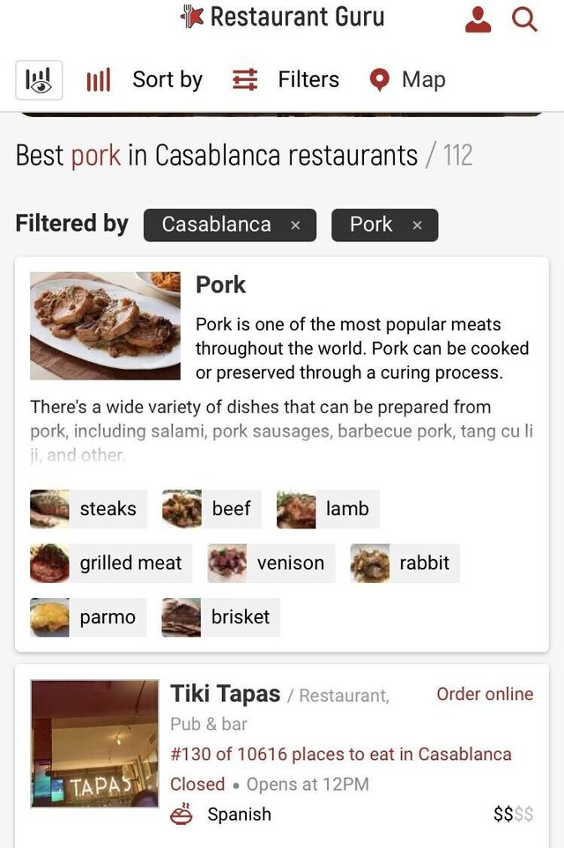Choose the rabbit dish tag
564x848 pixels.
404,564
